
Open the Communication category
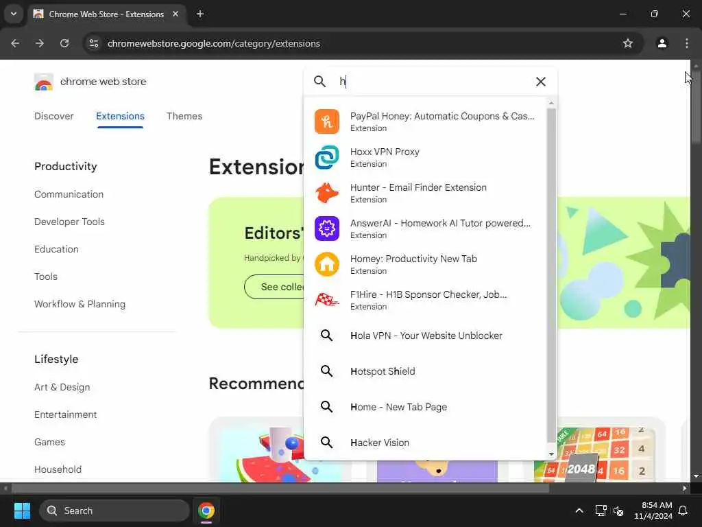click(69, 194)
